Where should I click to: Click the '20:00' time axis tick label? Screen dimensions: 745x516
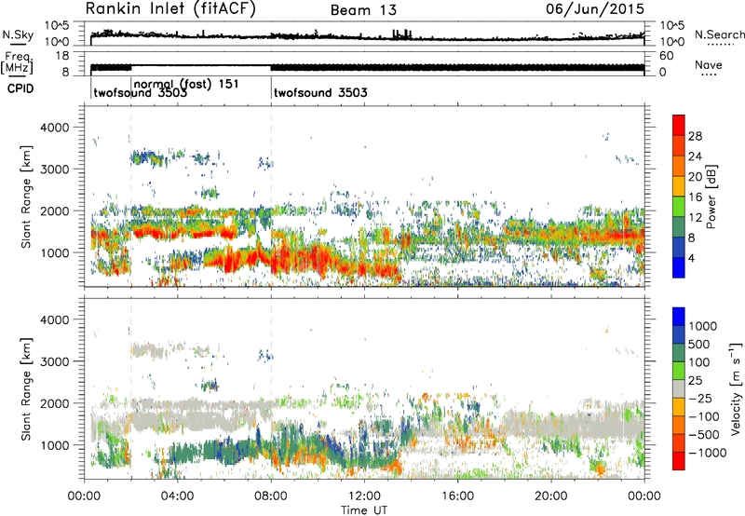click(551, 496)
